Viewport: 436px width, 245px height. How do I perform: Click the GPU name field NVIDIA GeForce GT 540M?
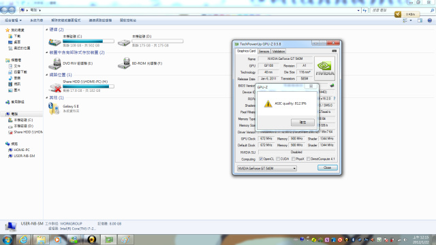pyautogui.click(x=285, y=59)
